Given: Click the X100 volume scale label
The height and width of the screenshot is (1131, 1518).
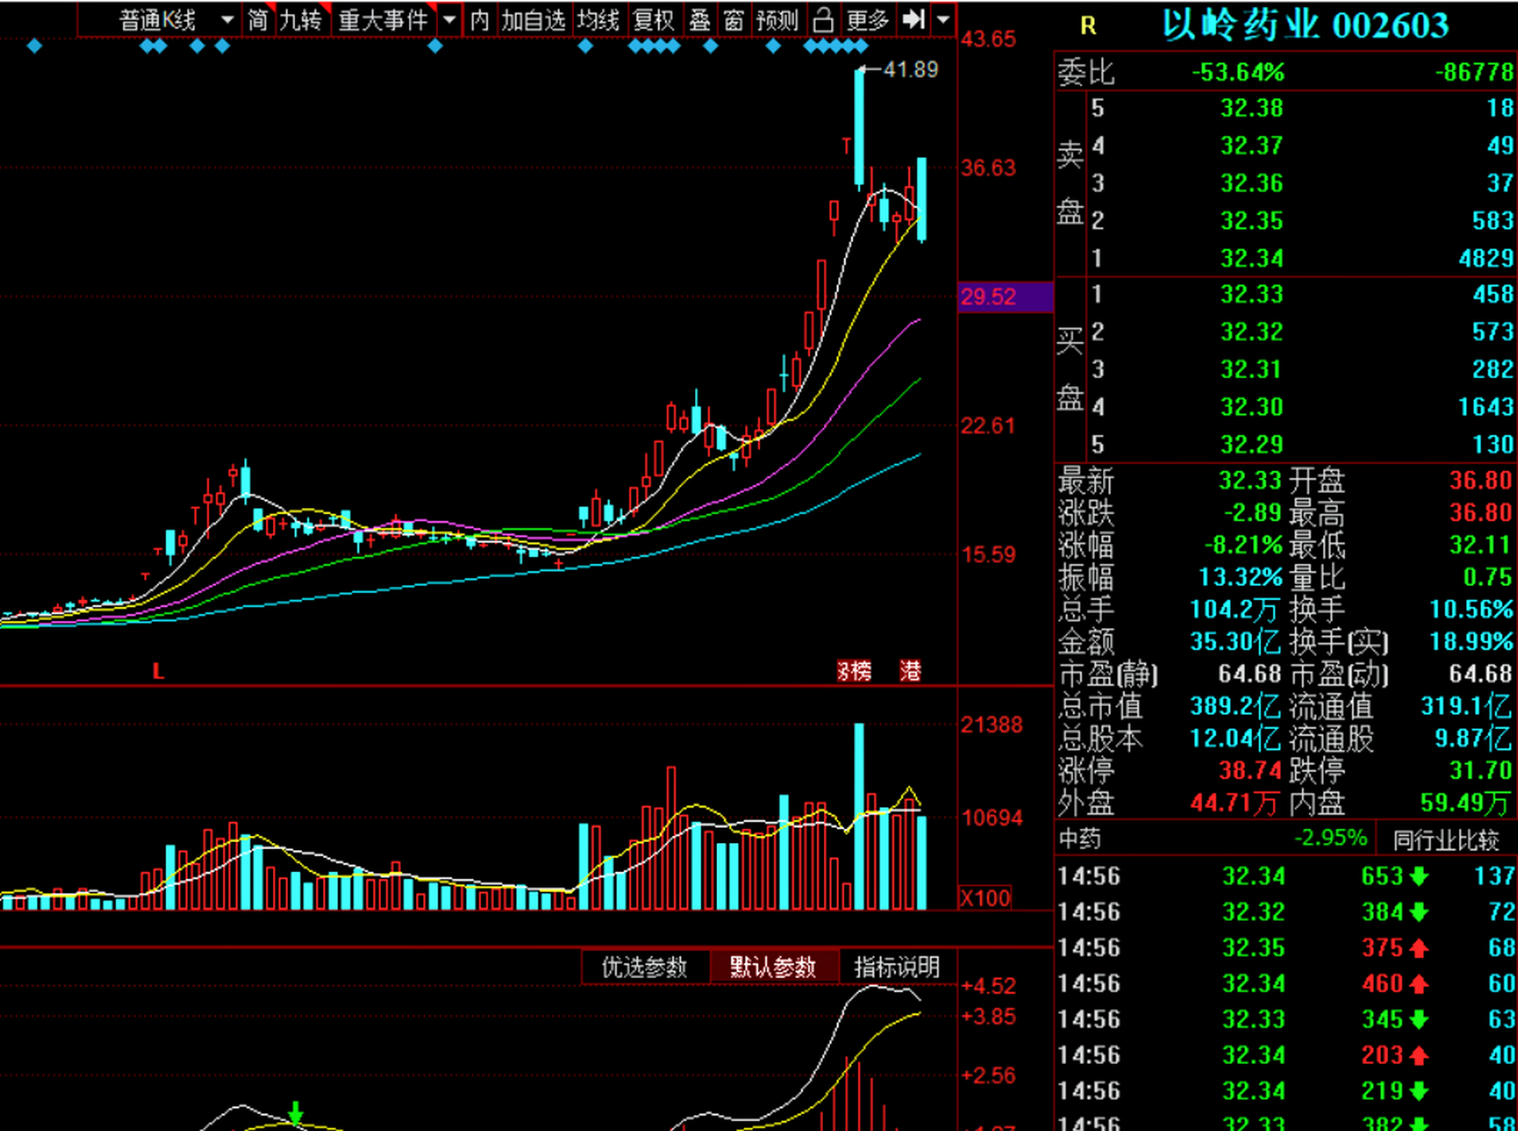Looking at the screenshot, I should 985,899.
